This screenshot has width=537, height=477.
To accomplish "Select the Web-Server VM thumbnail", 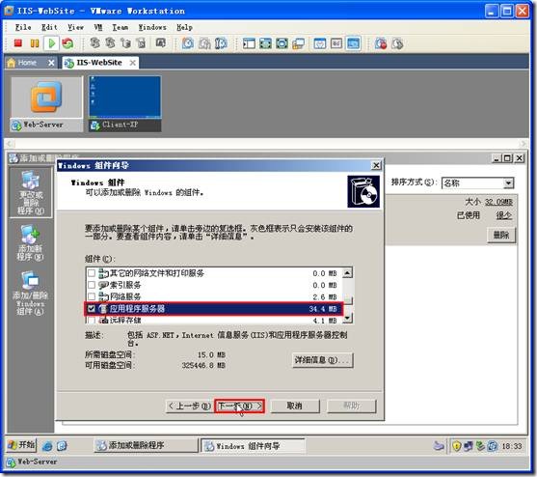I will (x=46, y=104).
